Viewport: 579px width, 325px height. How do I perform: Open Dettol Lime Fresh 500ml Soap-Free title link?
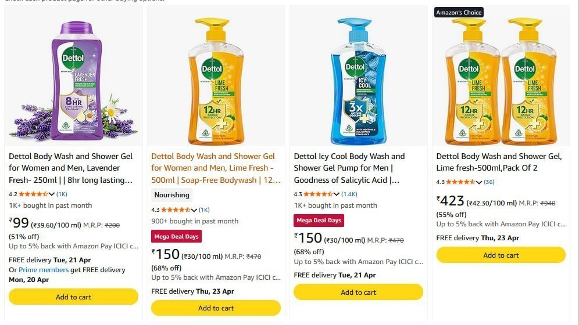213,168
